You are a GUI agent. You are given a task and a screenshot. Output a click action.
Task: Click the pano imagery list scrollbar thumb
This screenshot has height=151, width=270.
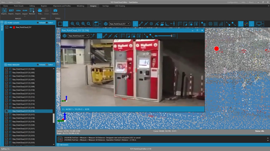coord(53,118)
